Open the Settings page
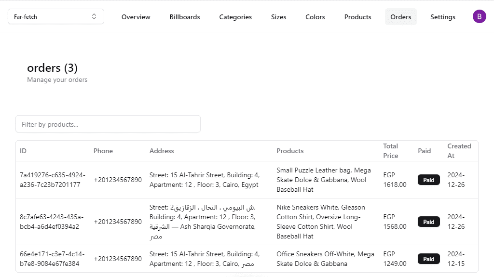 coord(443,17)
